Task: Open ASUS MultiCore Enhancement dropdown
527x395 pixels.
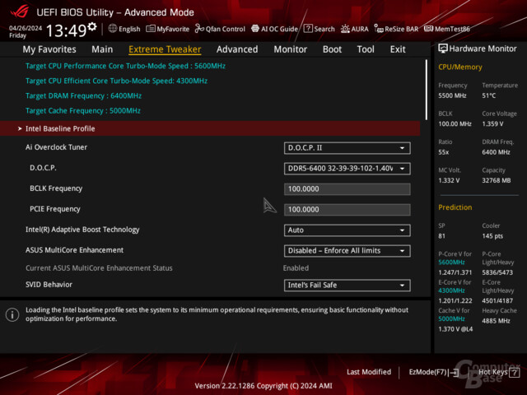Action: point(347,251)
